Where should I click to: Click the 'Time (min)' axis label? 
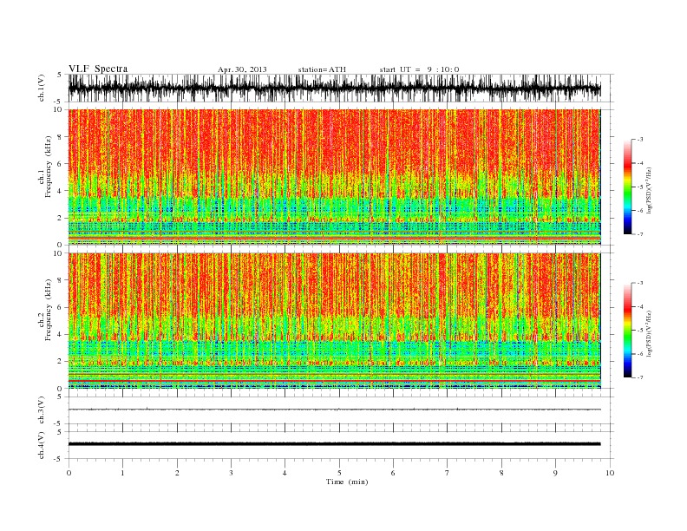347,482
